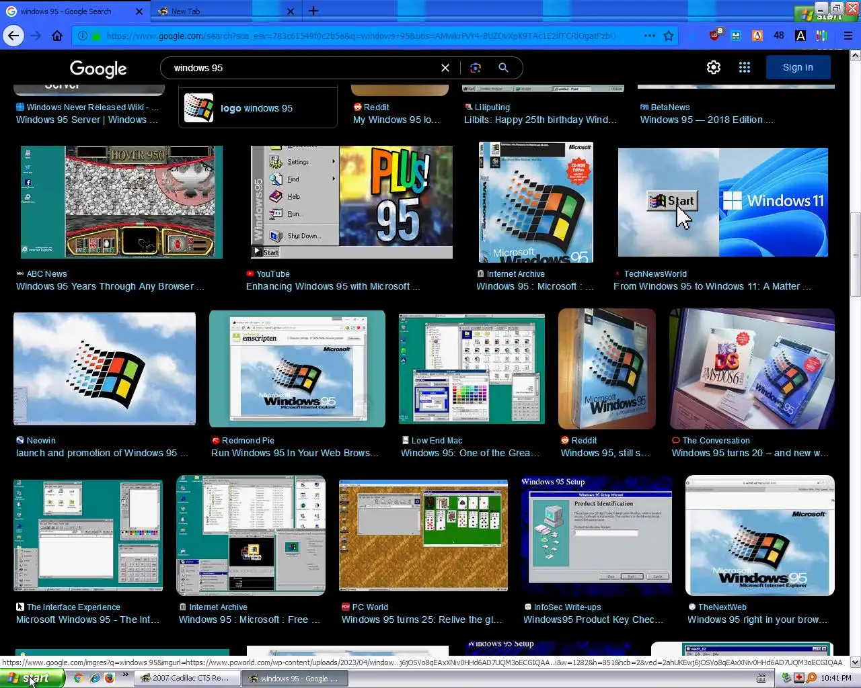Screen dimensions: 861x688
Task: Open the page actions three-dot menu
Action: coord(649,36)
